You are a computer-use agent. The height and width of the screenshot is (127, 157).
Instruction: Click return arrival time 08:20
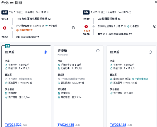point(86,34)
